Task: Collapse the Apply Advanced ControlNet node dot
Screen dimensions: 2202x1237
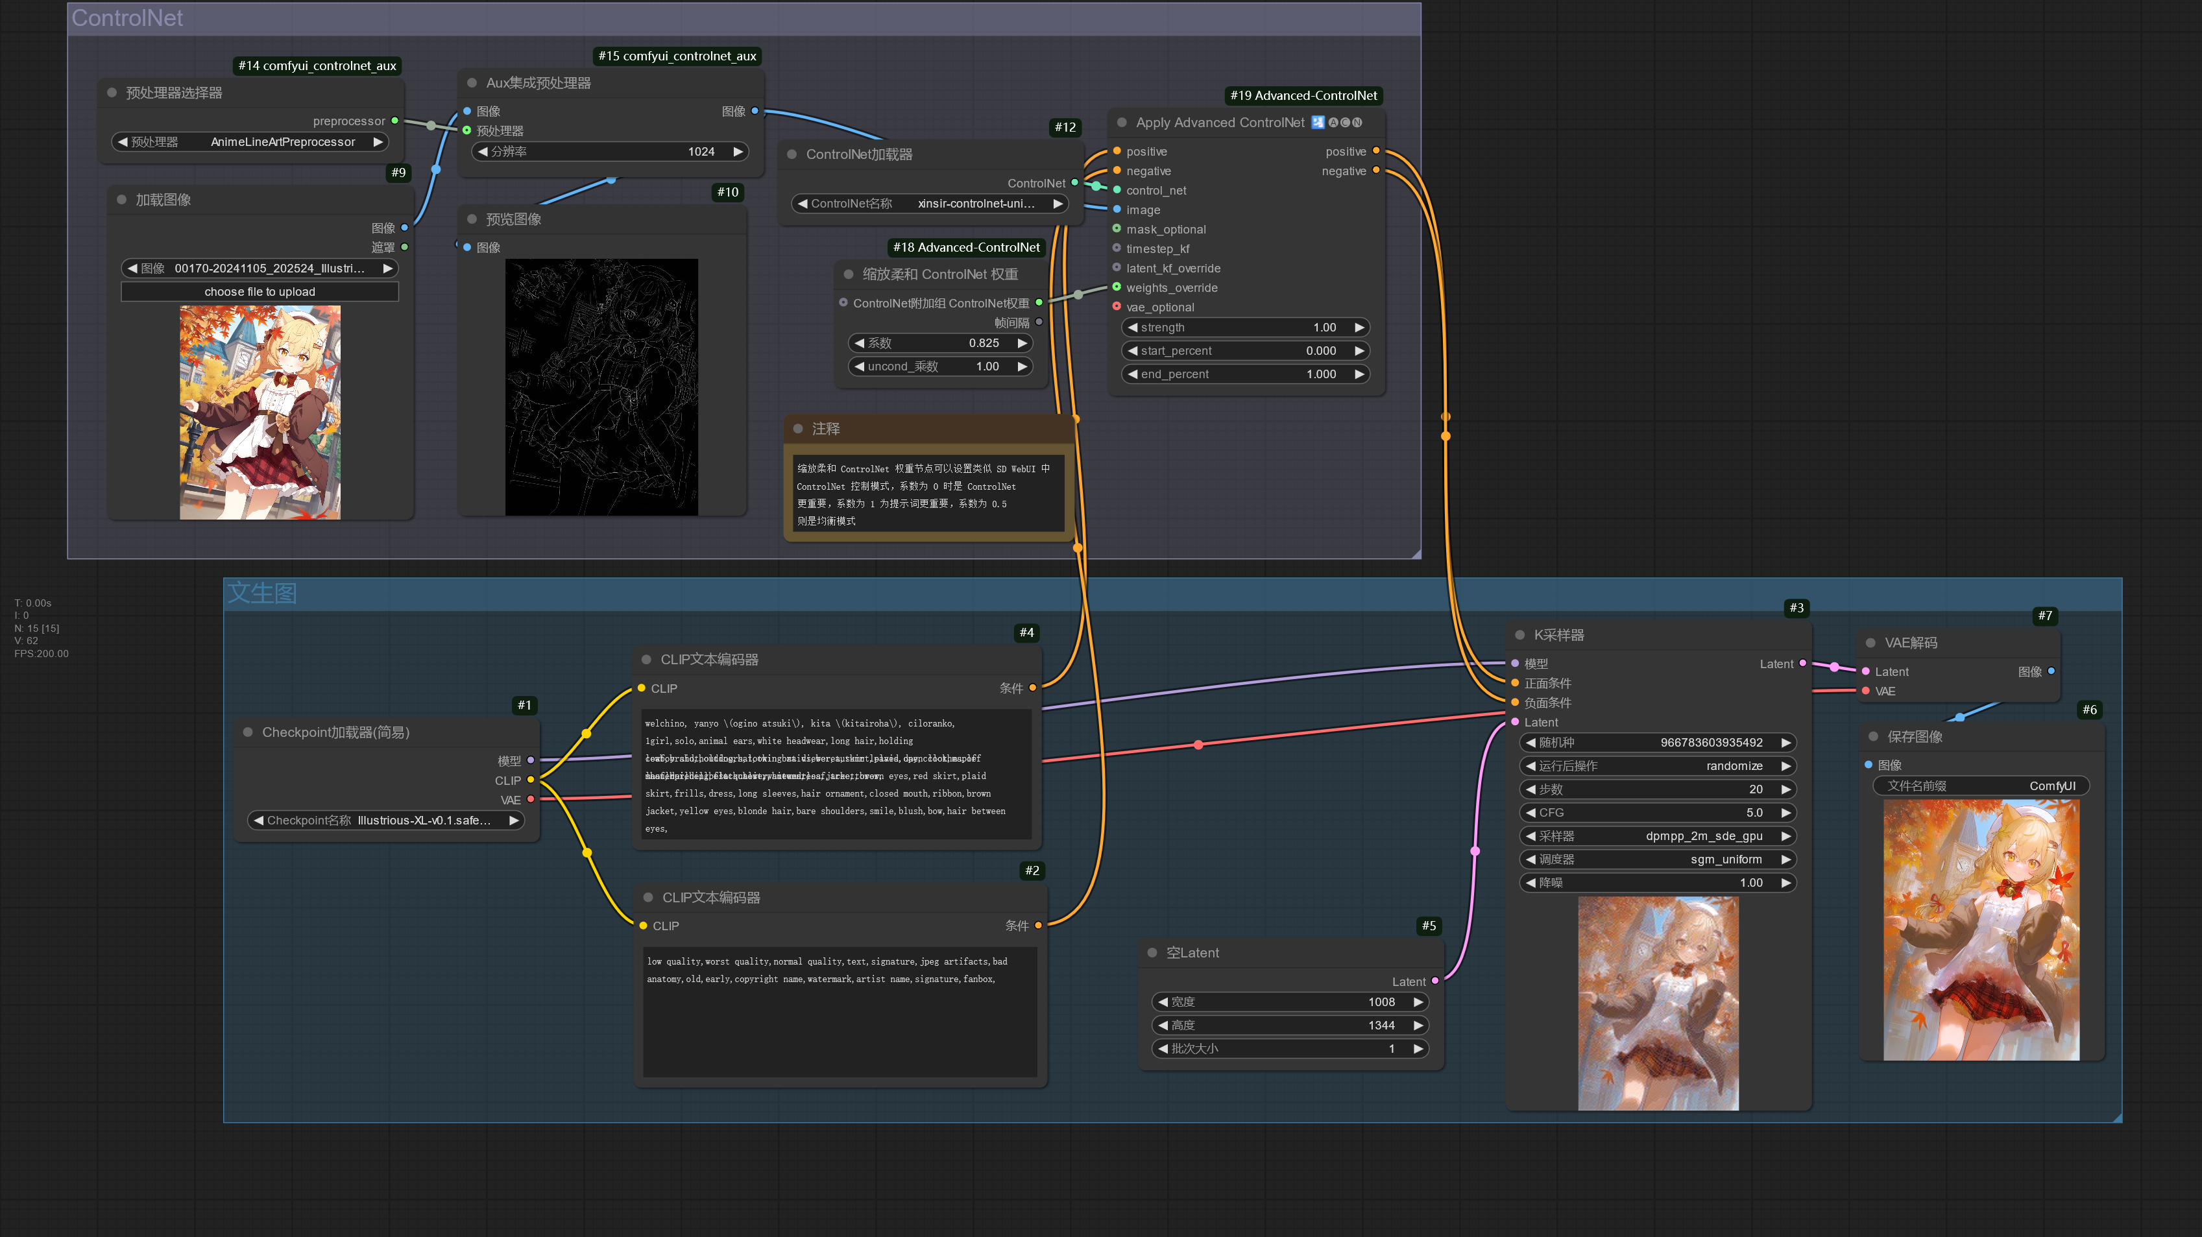Action: click(x=1122, y=122)
